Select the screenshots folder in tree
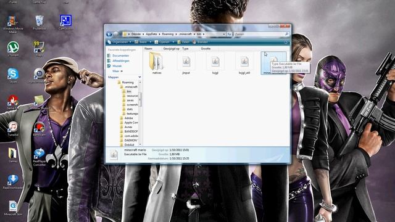Viewport: 395px width, 222px height. point(132,105)
